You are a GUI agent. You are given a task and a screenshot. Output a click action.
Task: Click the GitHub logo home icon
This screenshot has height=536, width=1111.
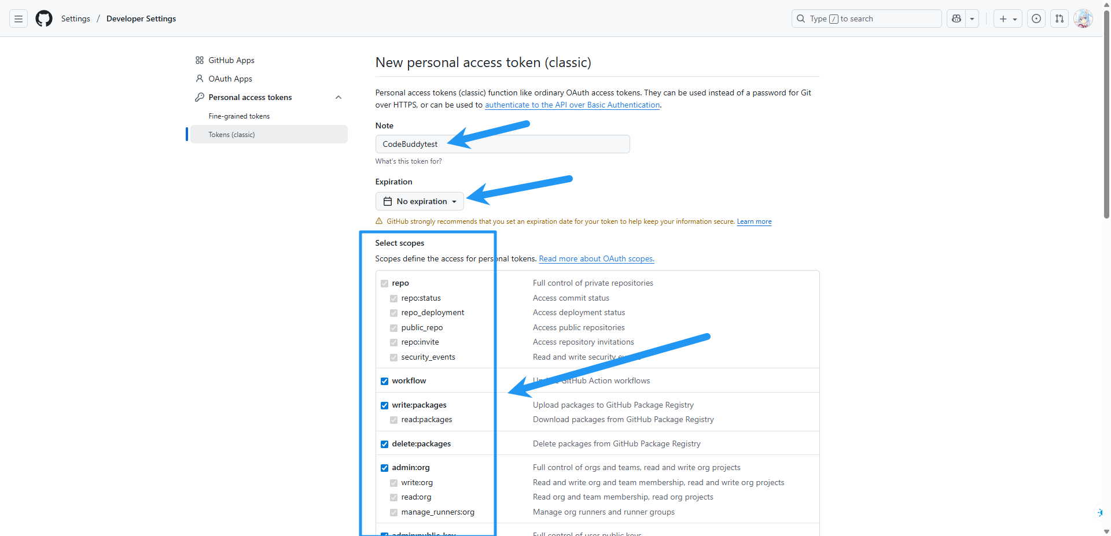[x=44, y=19]
